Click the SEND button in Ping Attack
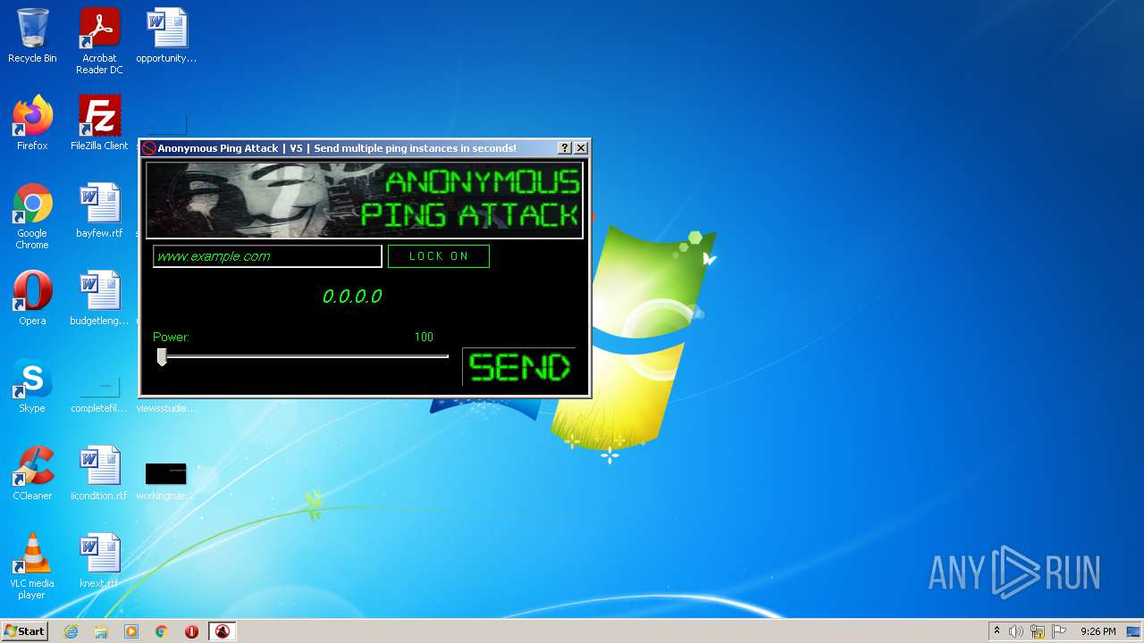The height and width of the screenshot is (643, 1144). (519, 366)
